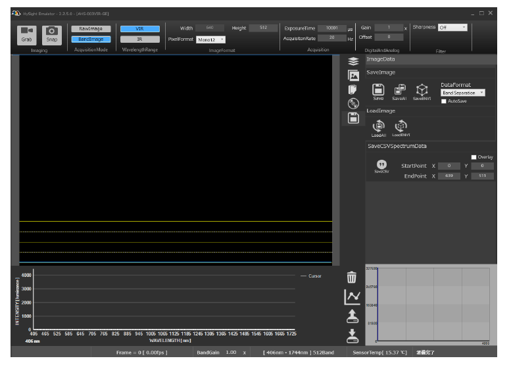This screenshot has height=369, width=511.
Task: Click the BandGain 1.00 value
Action: tap(231, 353)
